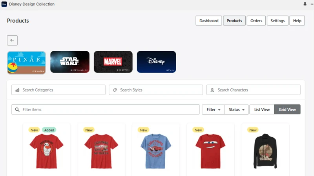Select the Star Wars brand tile

pos(70,62)
